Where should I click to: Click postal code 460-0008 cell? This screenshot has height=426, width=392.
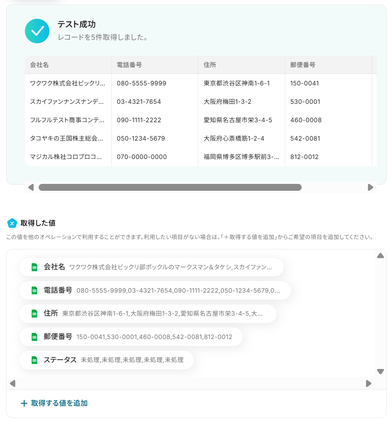(x=328, y=120)
